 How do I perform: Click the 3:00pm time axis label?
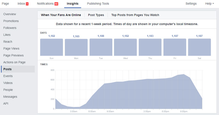147,111
